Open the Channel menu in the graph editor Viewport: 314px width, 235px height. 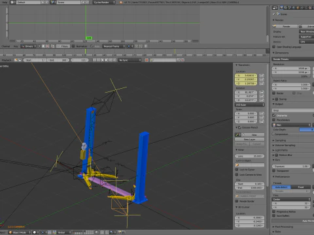[x=6, y=46]
